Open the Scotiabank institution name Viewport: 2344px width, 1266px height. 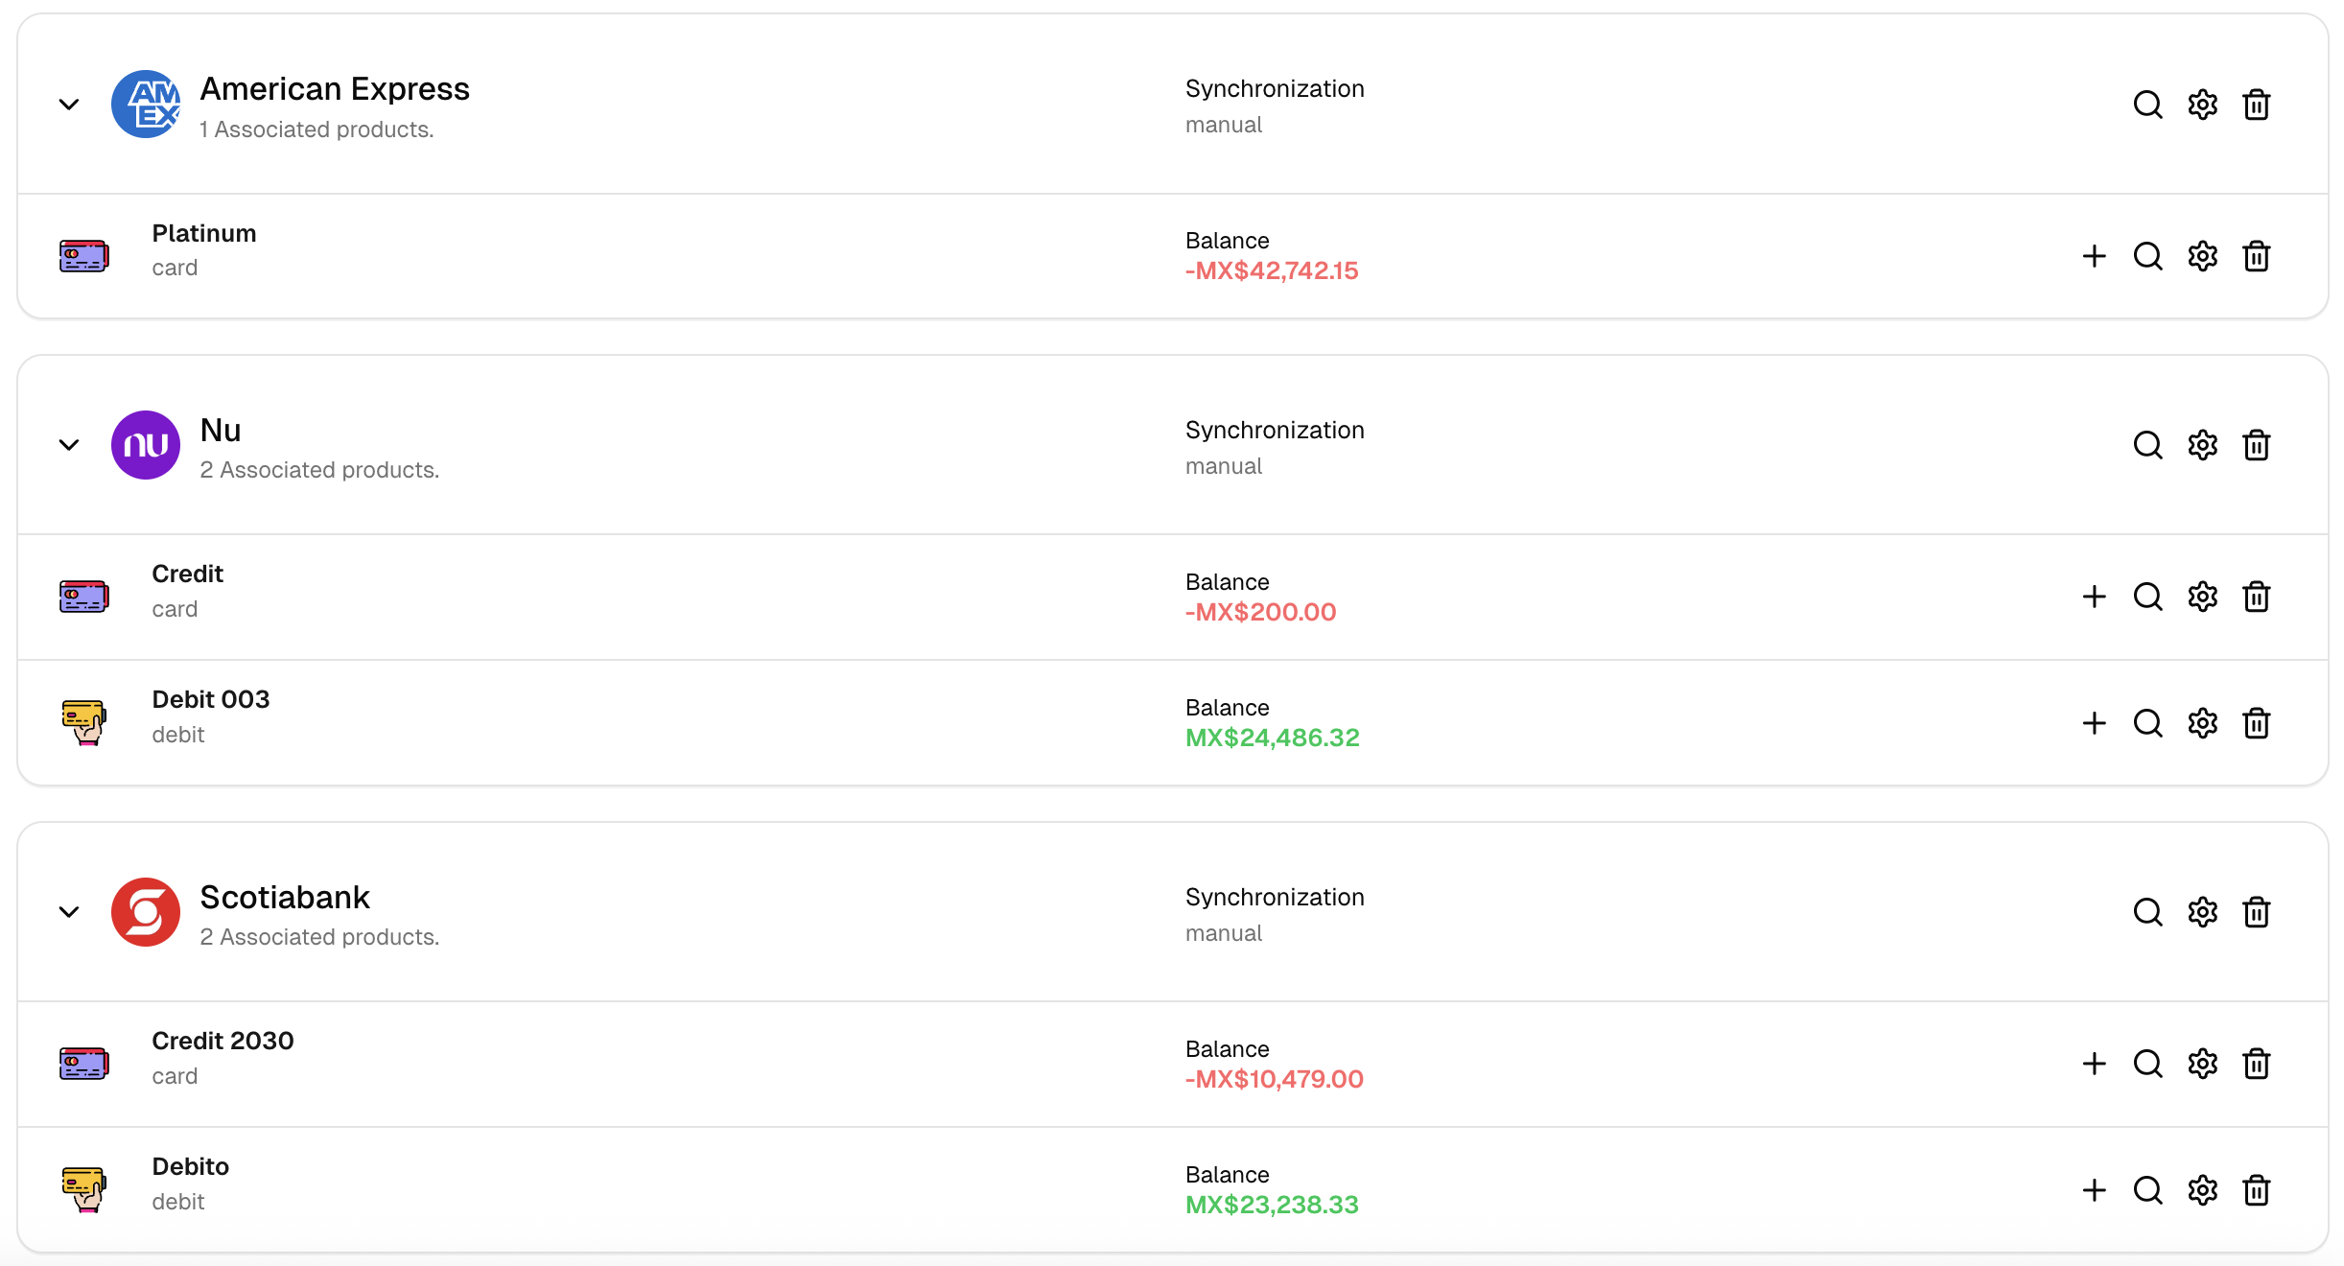click(285, 898)
